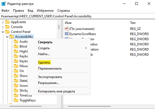Select the StickyKeys subkey folder icon

16,91
